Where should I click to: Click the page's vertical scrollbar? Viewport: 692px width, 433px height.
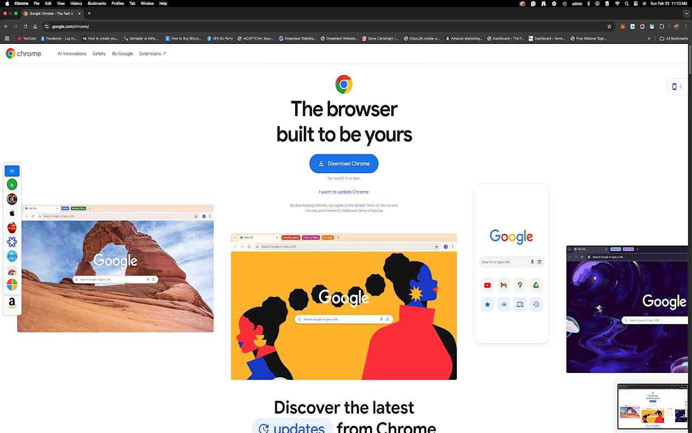690,60
